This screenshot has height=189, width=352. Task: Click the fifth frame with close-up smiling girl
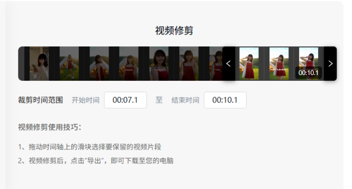point(159,64)
